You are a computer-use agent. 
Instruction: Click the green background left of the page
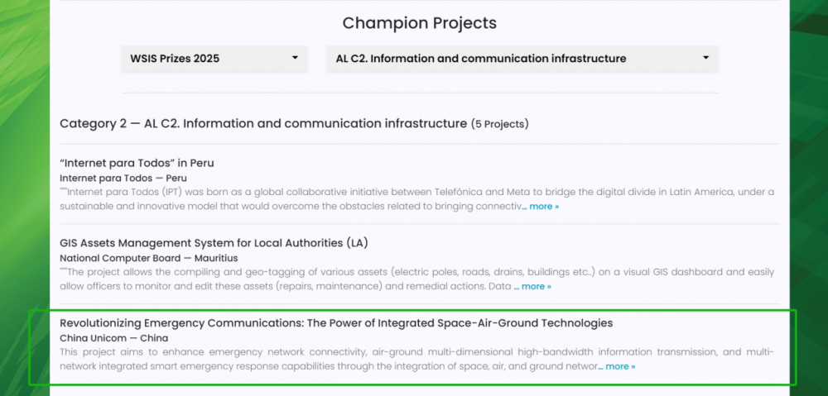coord(24,198)
